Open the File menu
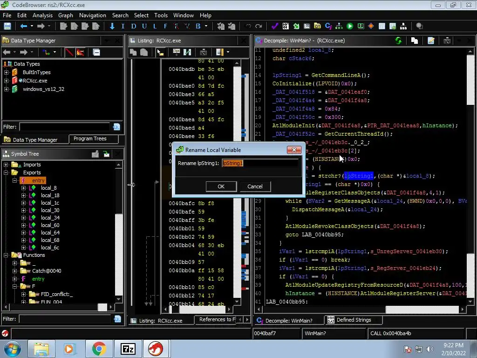Screen dimensions: 477x358 (x=7, y=15)
